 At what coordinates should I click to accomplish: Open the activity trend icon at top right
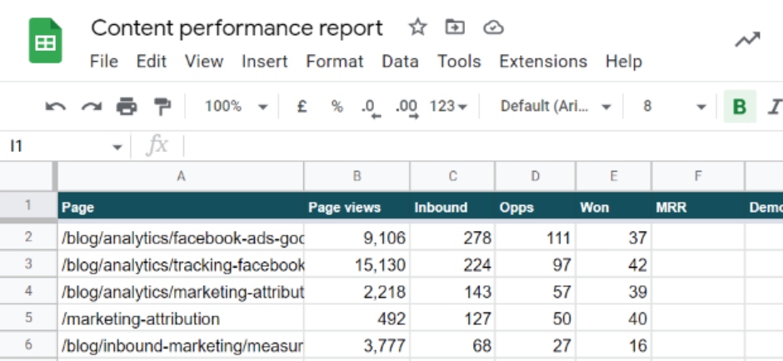(x=747, y=41)
